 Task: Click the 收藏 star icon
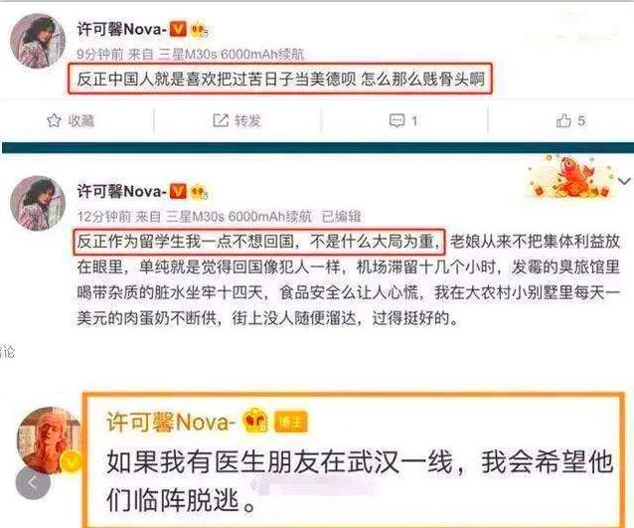coord(54,120)
